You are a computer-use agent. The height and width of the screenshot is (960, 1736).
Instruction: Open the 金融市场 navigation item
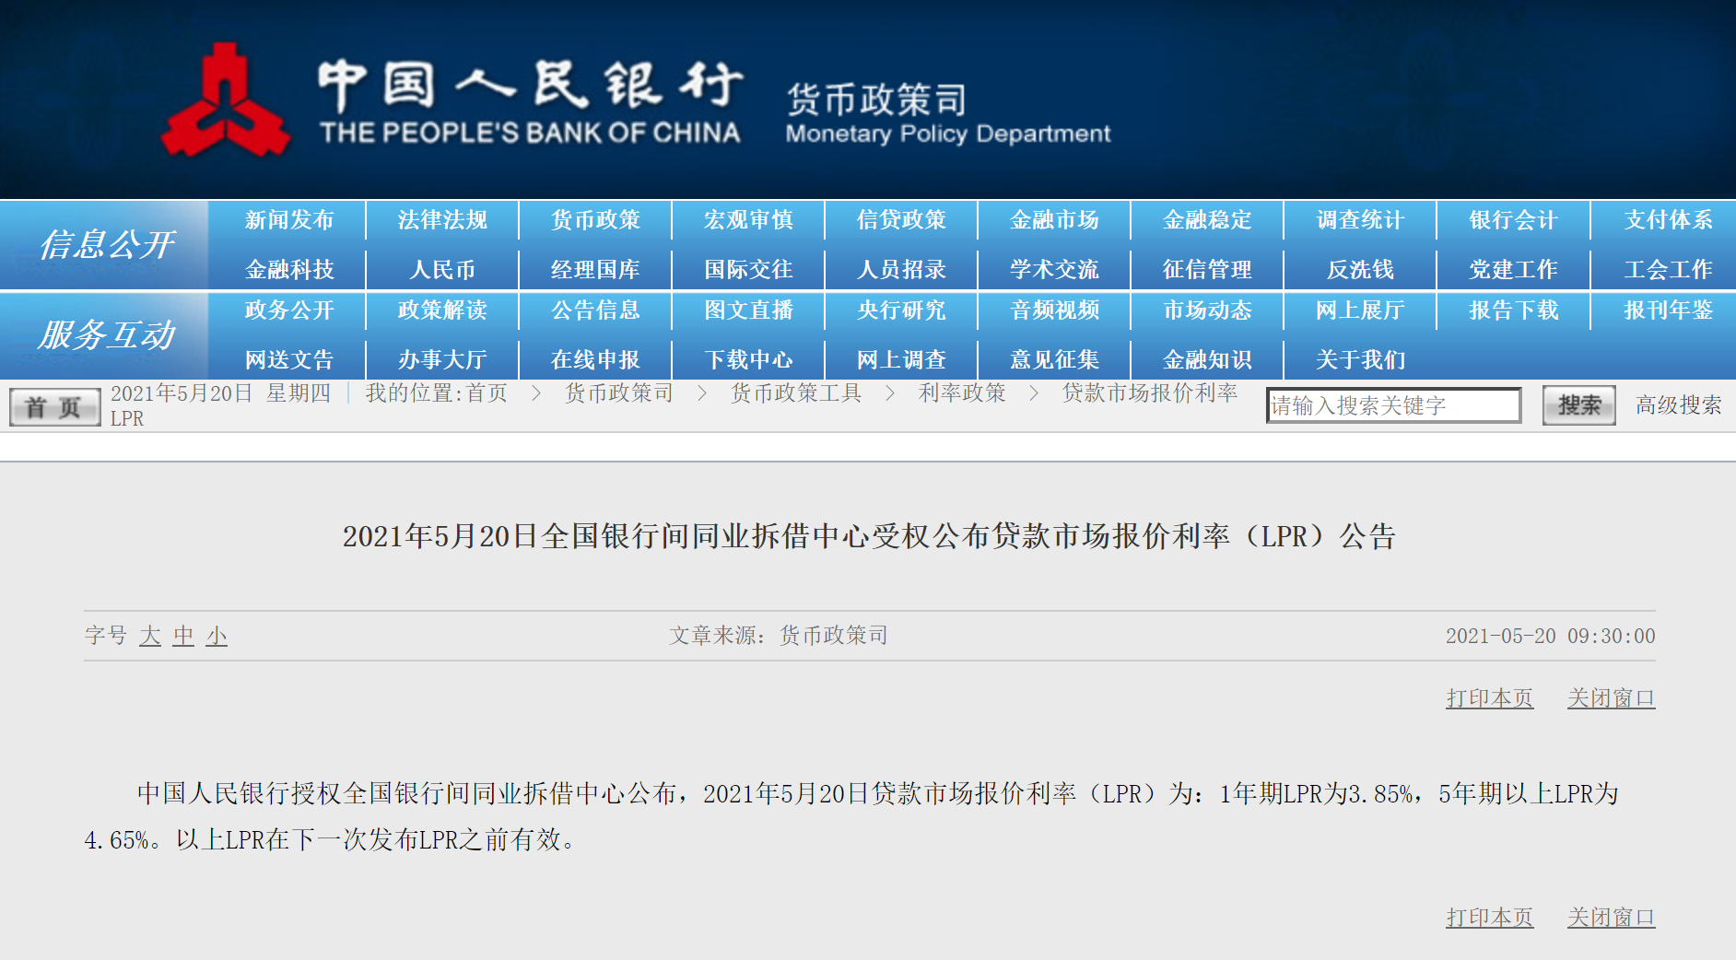pyautogui.click(x=1054, y=220)
